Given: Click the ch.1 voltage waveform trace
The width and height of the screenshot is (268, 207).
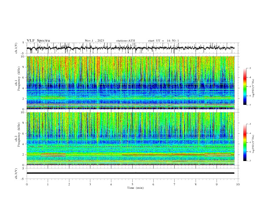Looking at the screenshot, I should pos(130,48).
